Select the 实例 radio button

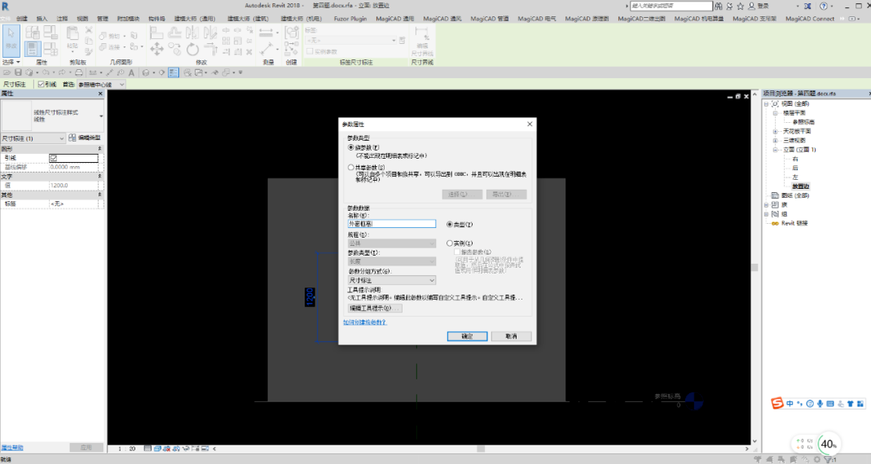[450, 243]
